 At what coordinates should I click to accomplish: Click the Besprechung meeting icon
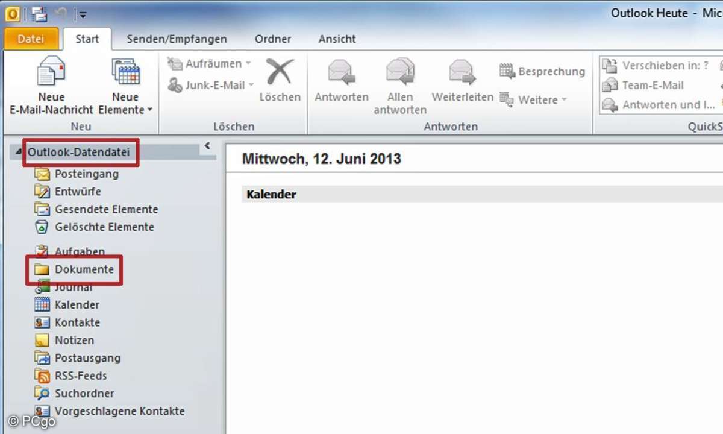(x=507, y=71)
